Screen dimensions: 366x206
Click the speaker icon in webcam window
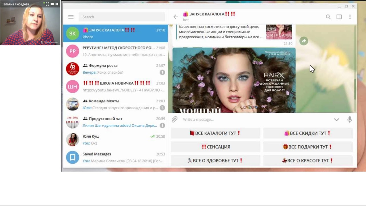57,4
